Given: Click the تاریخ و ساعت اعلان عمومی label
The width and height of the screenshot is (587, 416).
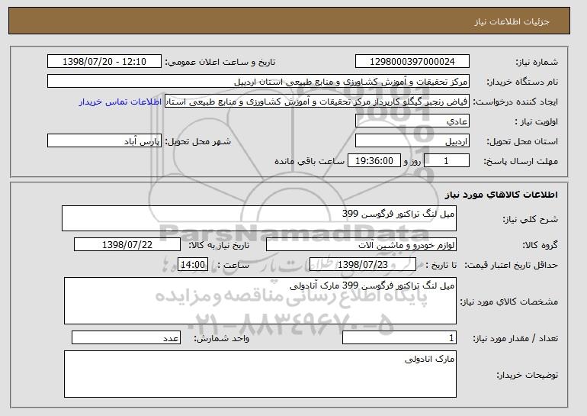Looking at the screenshot, I should (x=220, y=62).
